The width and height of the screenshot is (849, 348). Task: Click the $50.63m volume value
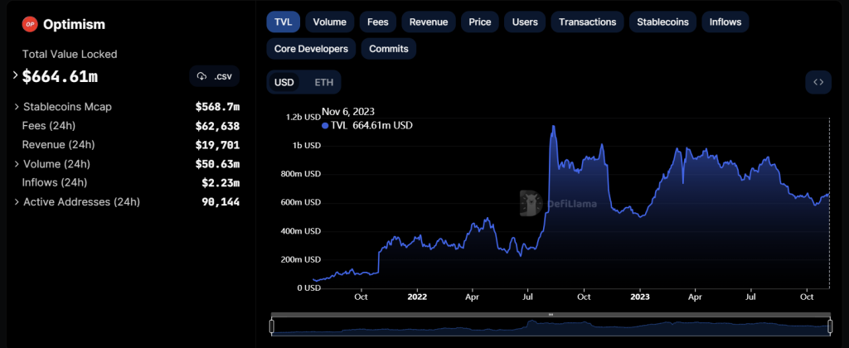[x=218, y=164]
